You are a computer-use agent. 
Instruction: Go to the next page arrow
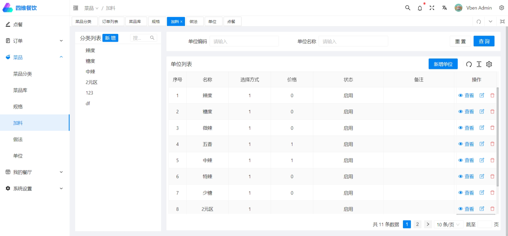tap(428, 224)
